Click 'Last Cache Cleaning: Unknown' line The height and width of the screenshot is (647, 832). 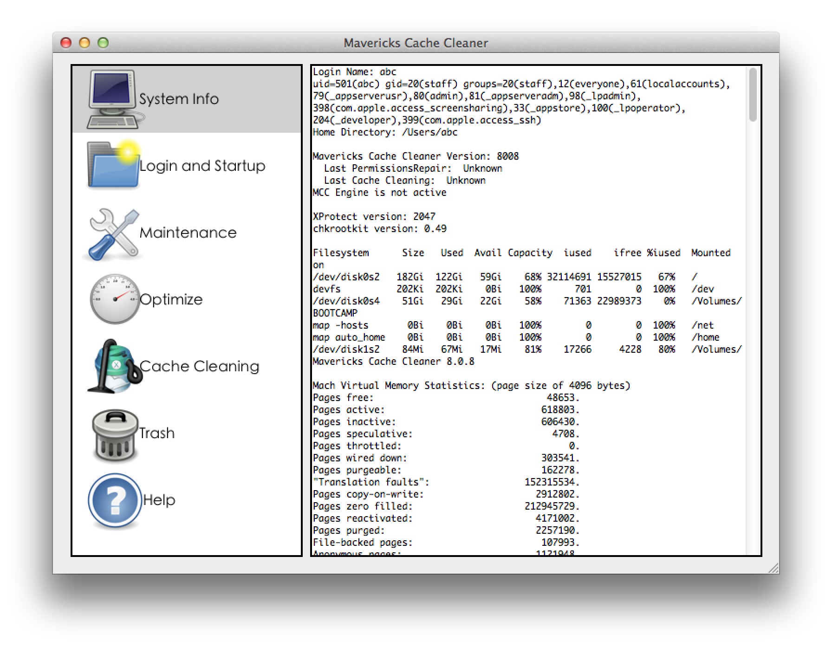pyautogui.click(x=404, y=181)
